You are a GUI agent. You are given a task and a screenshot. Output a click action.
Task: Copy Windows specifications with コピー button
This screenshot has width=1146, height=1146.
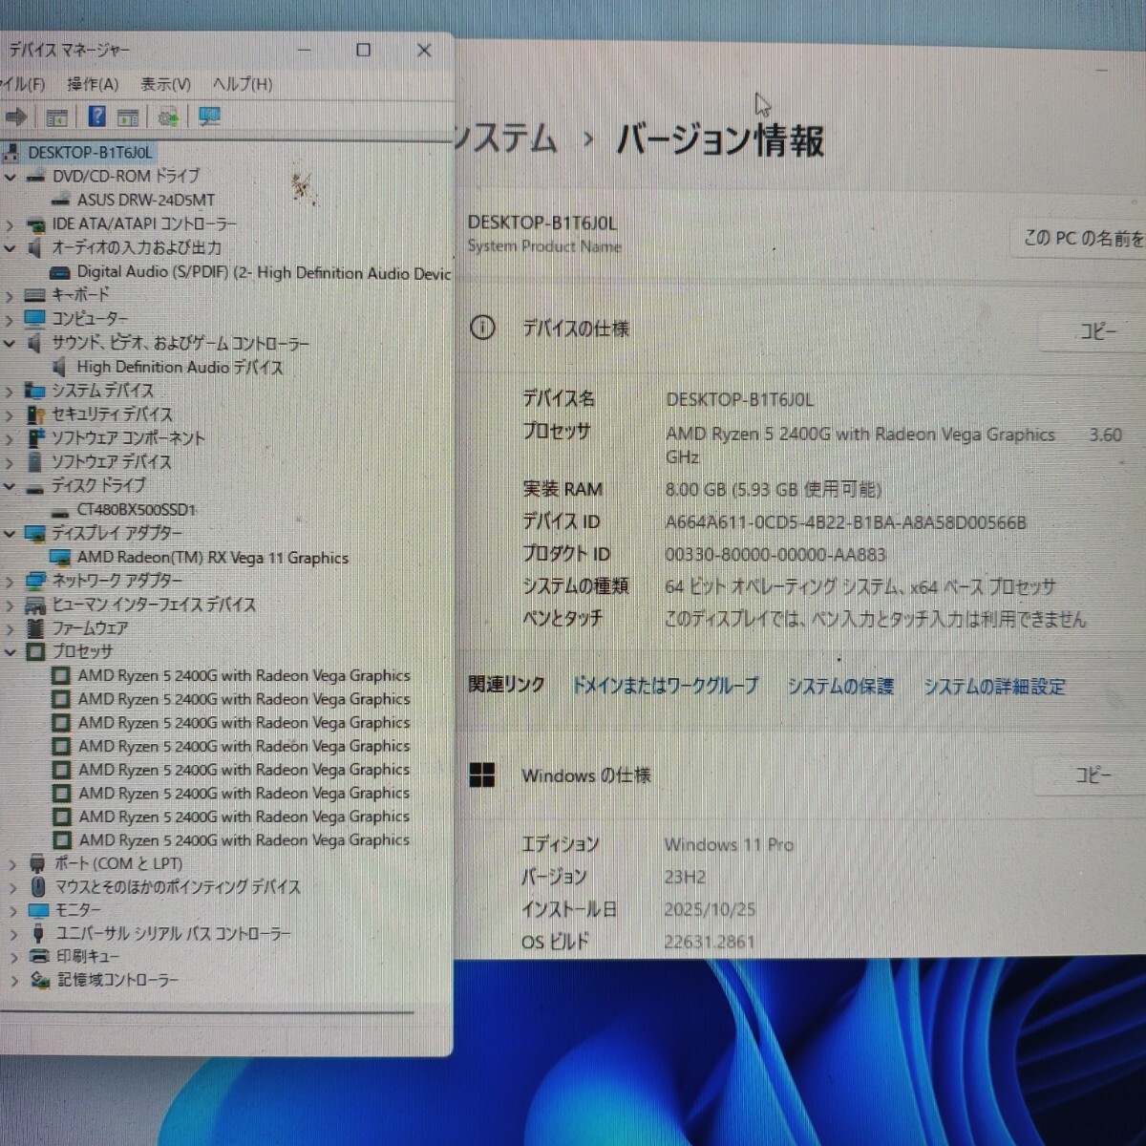(x=1093, y=775)
